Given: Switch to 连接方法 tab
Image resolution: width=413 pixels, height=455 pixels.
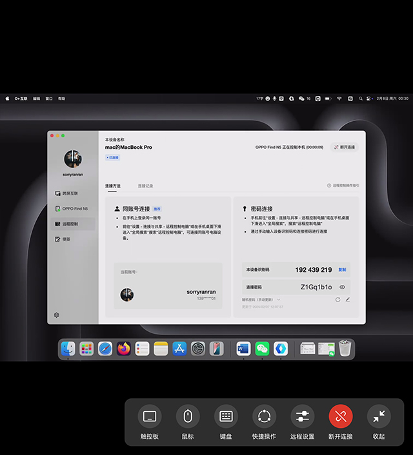Looking at the screenshot, I should (x=113, y=186).
